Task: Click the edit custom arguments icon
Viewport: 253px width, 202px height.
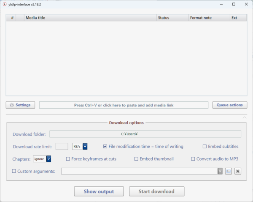Action: click(228, 171)
